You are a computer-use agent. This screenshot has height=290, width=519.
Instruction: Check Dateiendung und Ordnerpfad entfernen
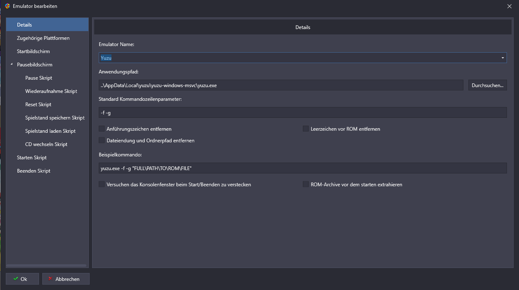[102, 140]
